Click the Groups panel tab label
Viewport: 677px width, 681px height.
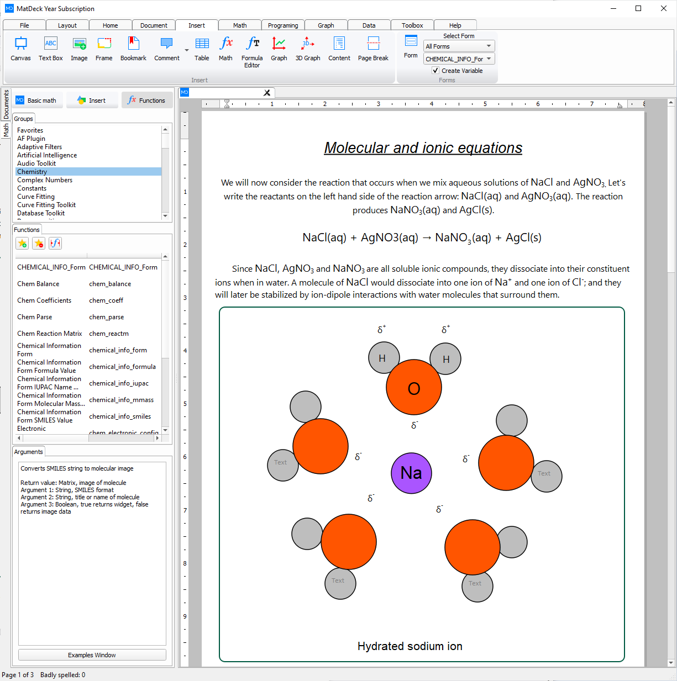(23, 119)
